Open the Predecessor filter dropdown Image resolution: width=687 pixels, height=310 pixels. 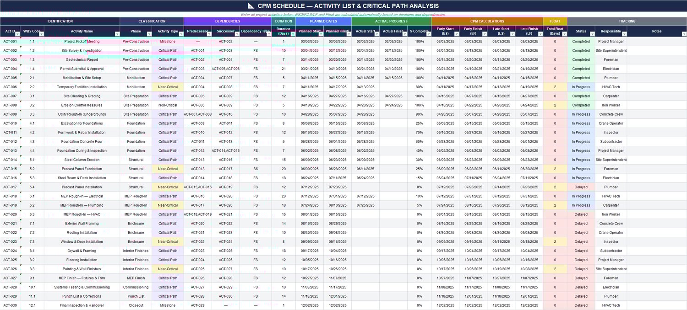coord(209,34)
